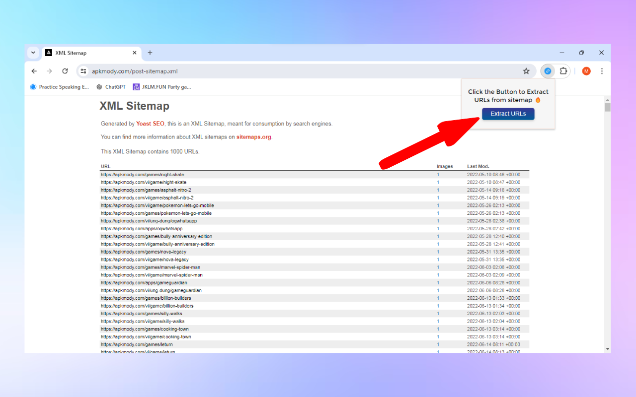The image size is (636, 397).
Task: Open https://apkmody.com/vi/game/billion-builders URL
Action: (x=147, y=306)
